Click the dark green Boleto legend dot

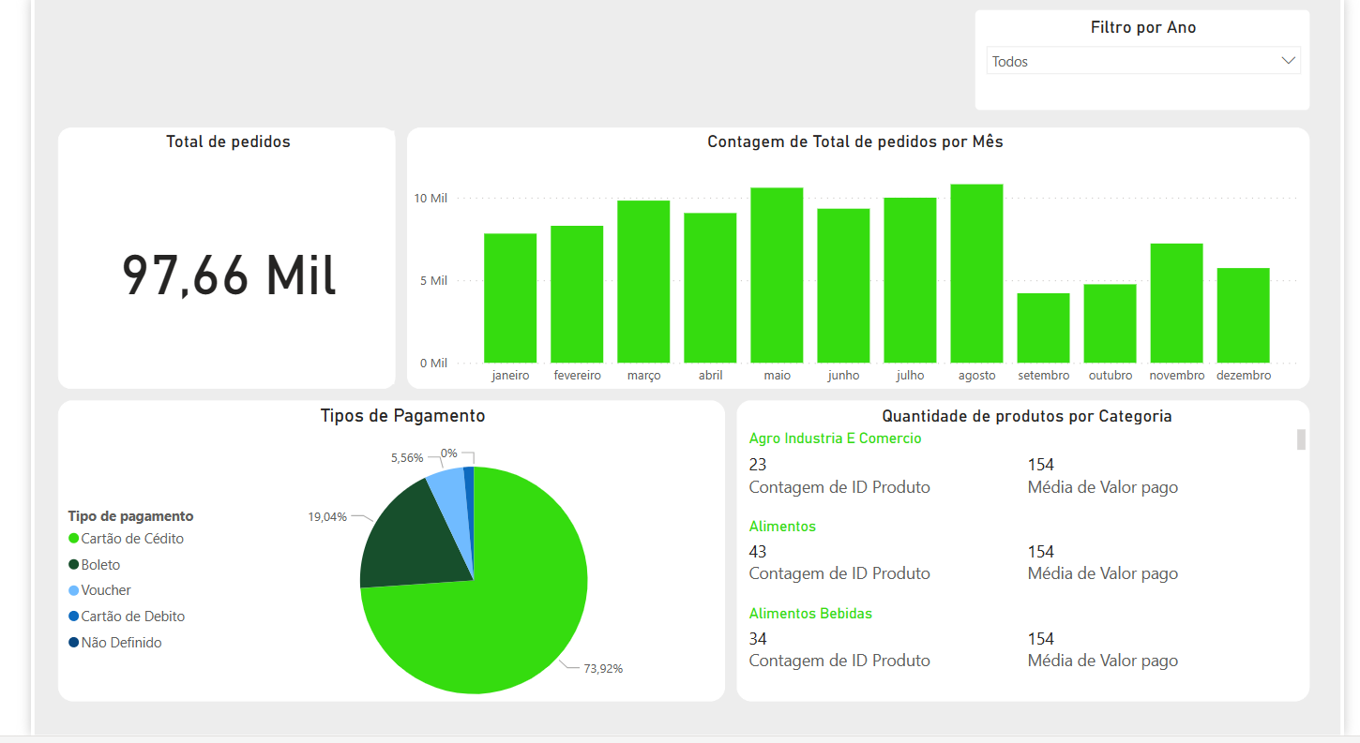click(x=73, y=565)
